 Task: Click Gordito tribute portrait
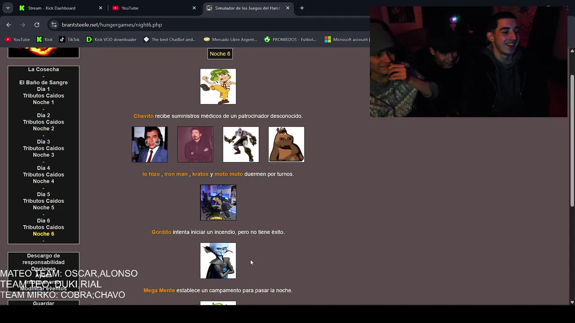click(x=218, y=202)
